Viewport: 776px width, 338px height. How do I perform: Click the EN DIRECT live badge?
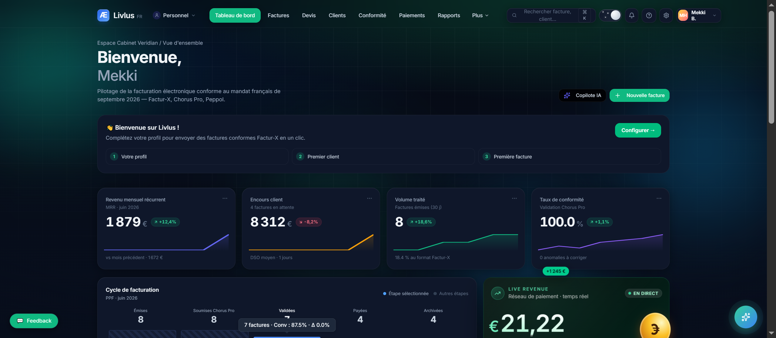[643, 293]
